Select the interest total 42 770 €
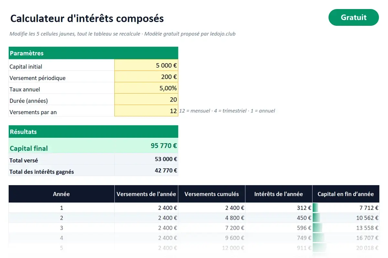Viewport: 388px width, 258px height. click(146, 170)
